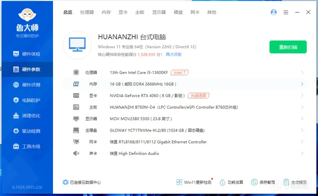Open the hamburger main menu

286,12
